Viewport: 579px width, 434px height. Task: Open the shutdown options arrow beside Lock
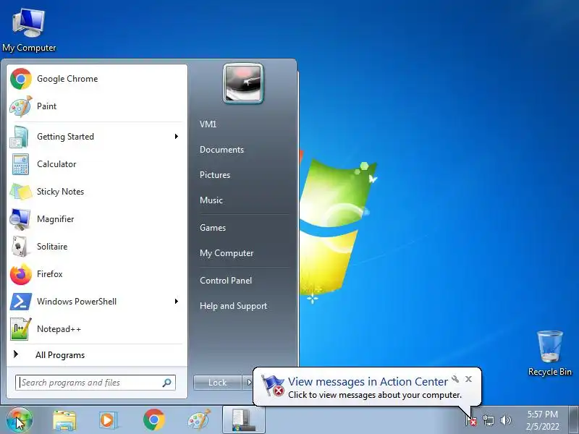pyautogui.click(x=248, y=383)
